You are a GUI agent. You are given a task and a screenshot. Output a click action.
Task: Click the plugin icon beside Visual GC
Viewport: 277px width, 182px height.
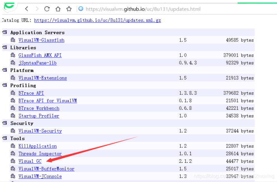(13, 161)
